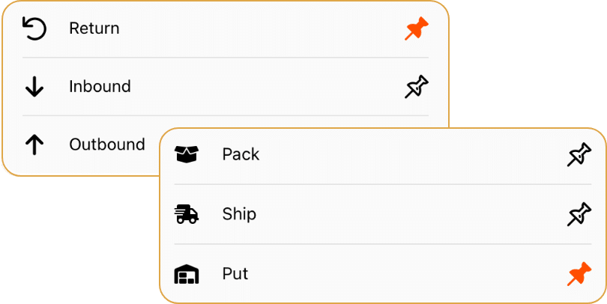The width and height of the screenshot is (607, 304).
Task: Click the Put warehouse icon
Action: click(x=186, y=274)
